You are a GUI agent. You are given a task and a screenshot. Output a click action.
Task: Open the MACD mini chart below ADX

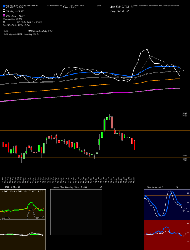pos(23,235)
